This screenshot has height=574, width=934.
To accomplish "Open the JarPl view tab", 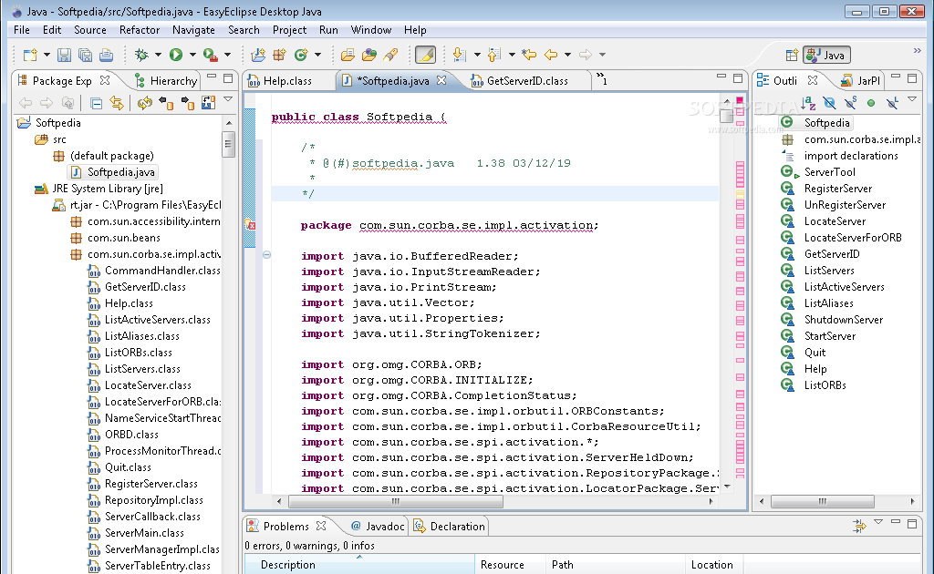I will point(860,81).
